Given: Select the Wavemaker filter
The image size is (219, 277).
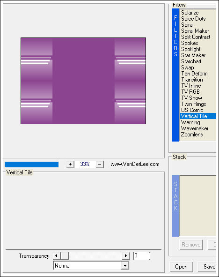Looking at the screenshot, I should (x=195, y=128).
